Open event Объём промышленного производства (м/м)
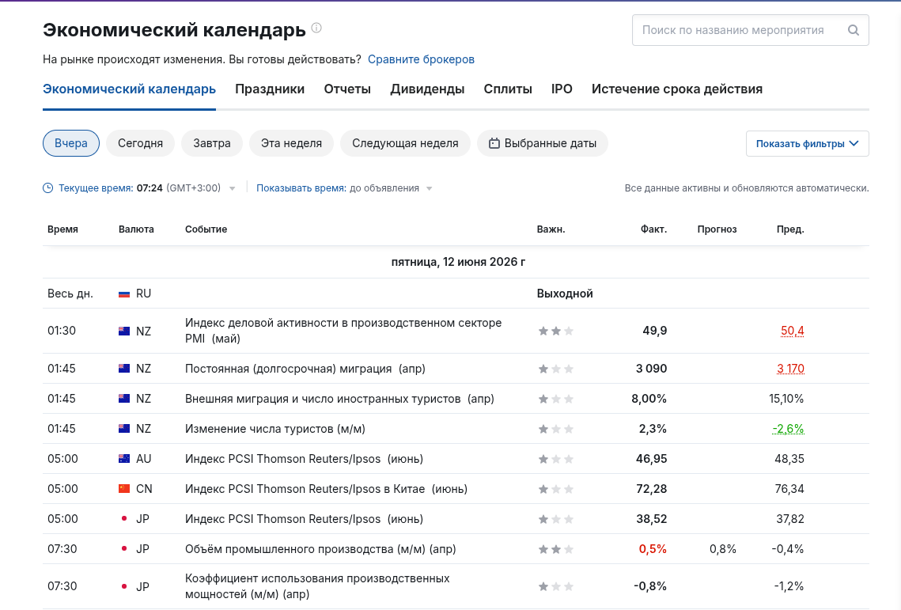 320,549
